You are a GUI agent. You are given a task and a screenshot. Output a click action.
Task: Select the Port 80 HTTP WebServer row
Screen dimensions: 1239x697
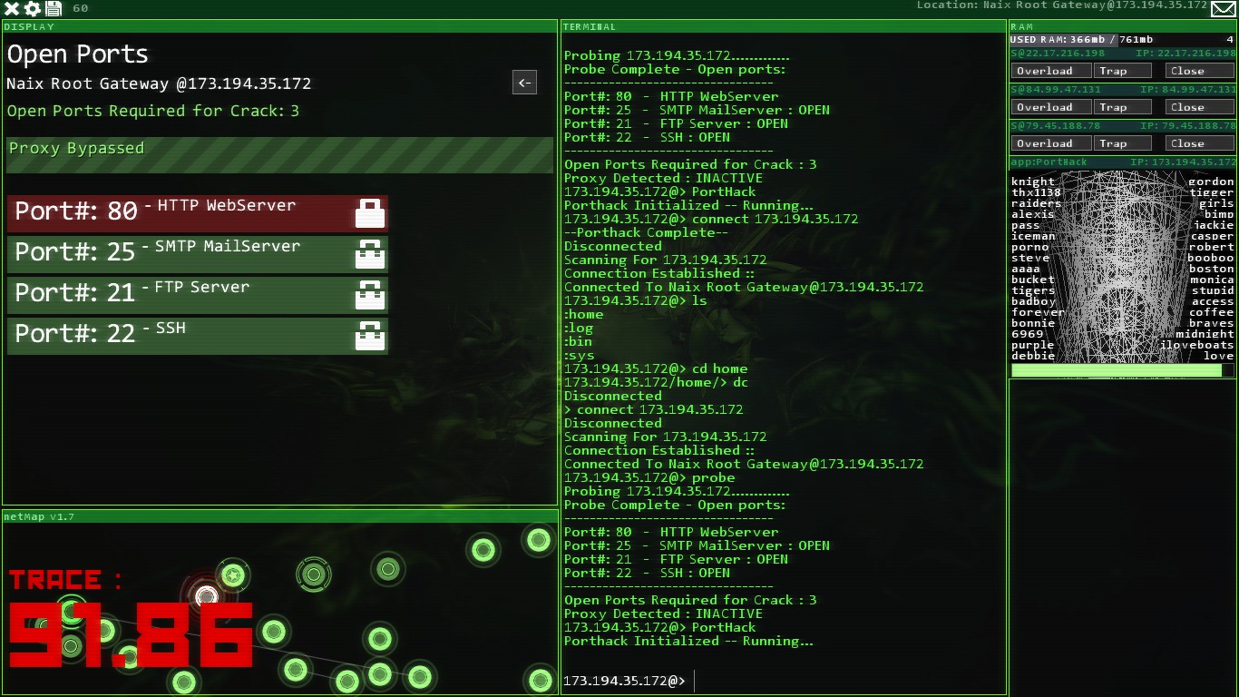click(198, 213)
